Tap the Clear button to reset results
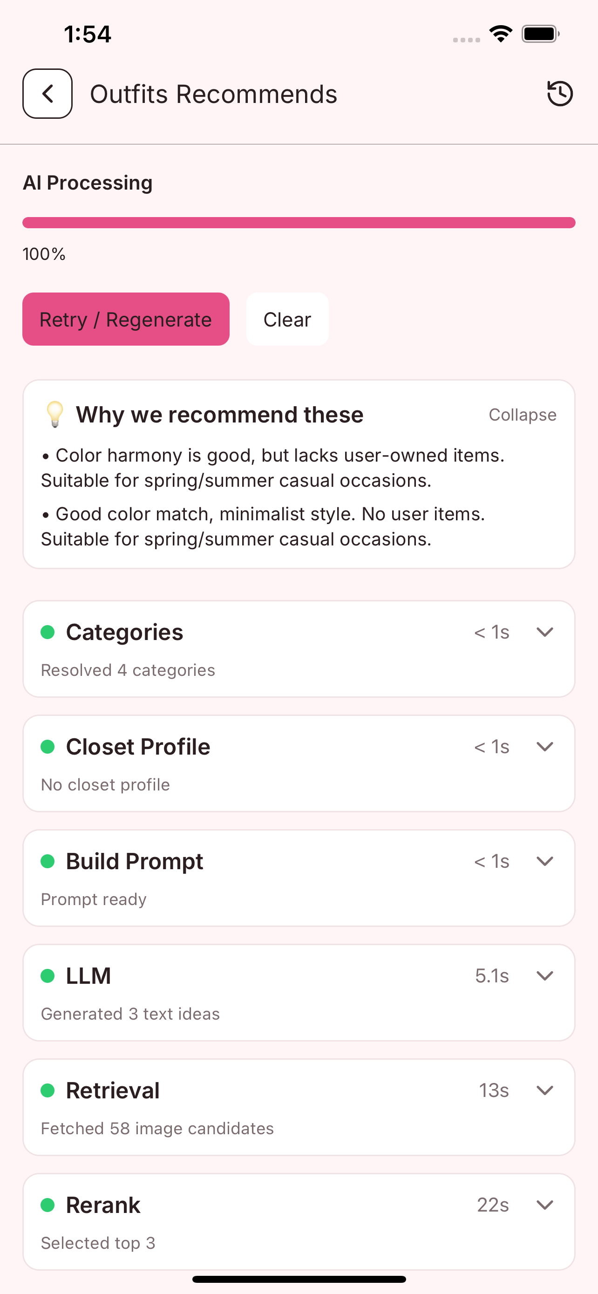Viewport: 598px width, 1294px height. click(287, 319)
